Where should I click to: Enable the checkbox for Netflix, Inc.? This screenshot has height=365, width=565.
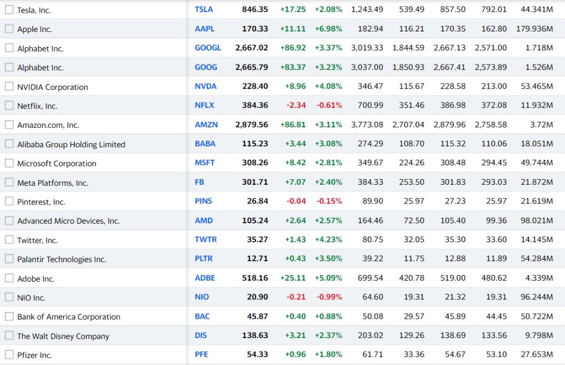tap(9, 105)
